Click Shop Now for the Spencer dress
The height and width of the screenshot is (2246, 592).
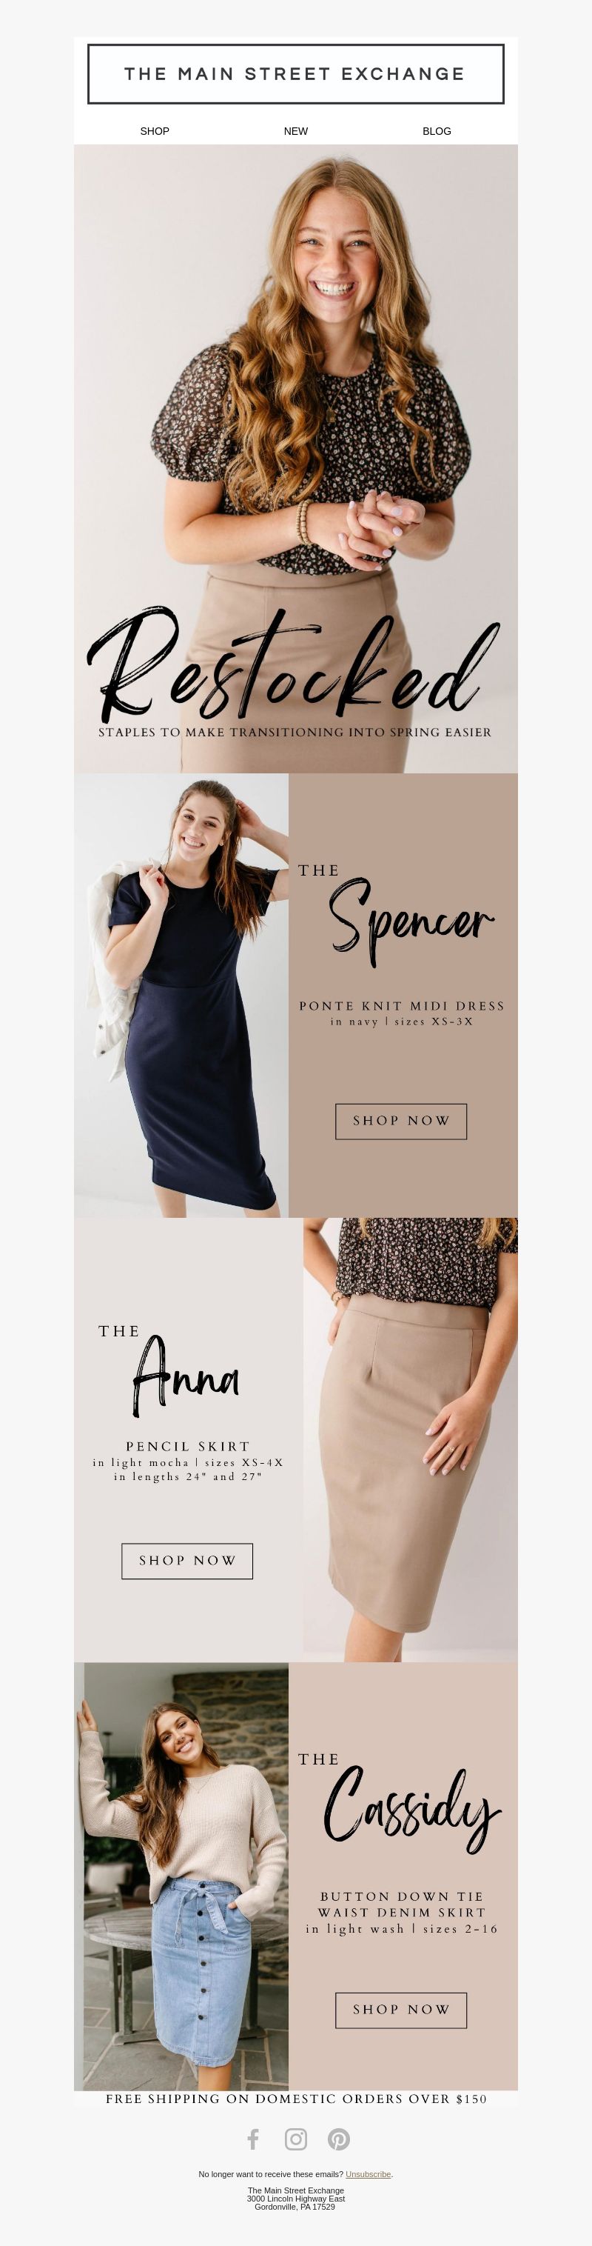[401, 1122]
